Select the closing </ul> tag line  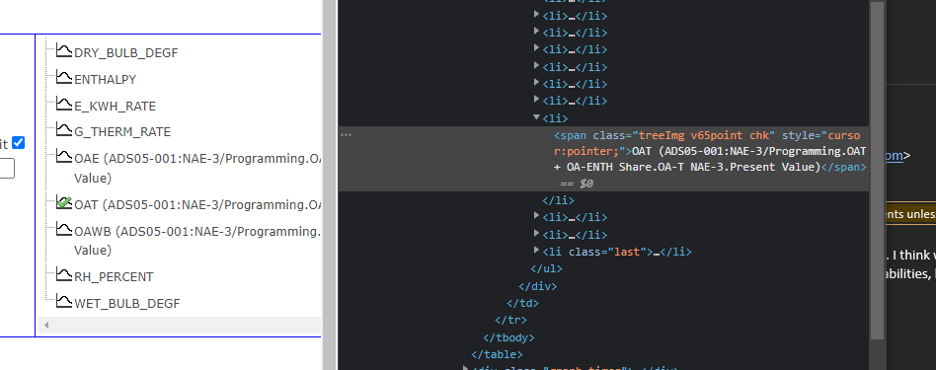[x=546, y=269]
